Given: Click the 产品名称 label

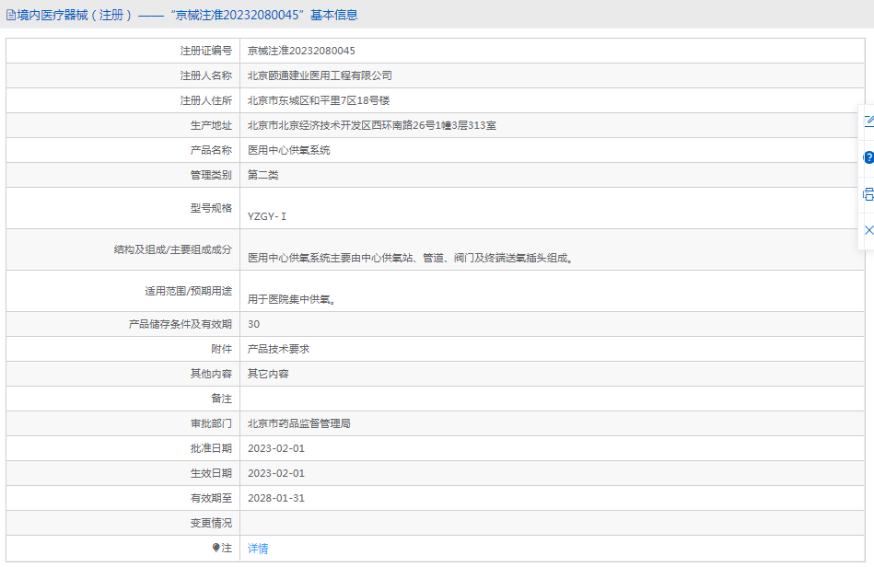Looking at the screenshot, I should (211, 150).
